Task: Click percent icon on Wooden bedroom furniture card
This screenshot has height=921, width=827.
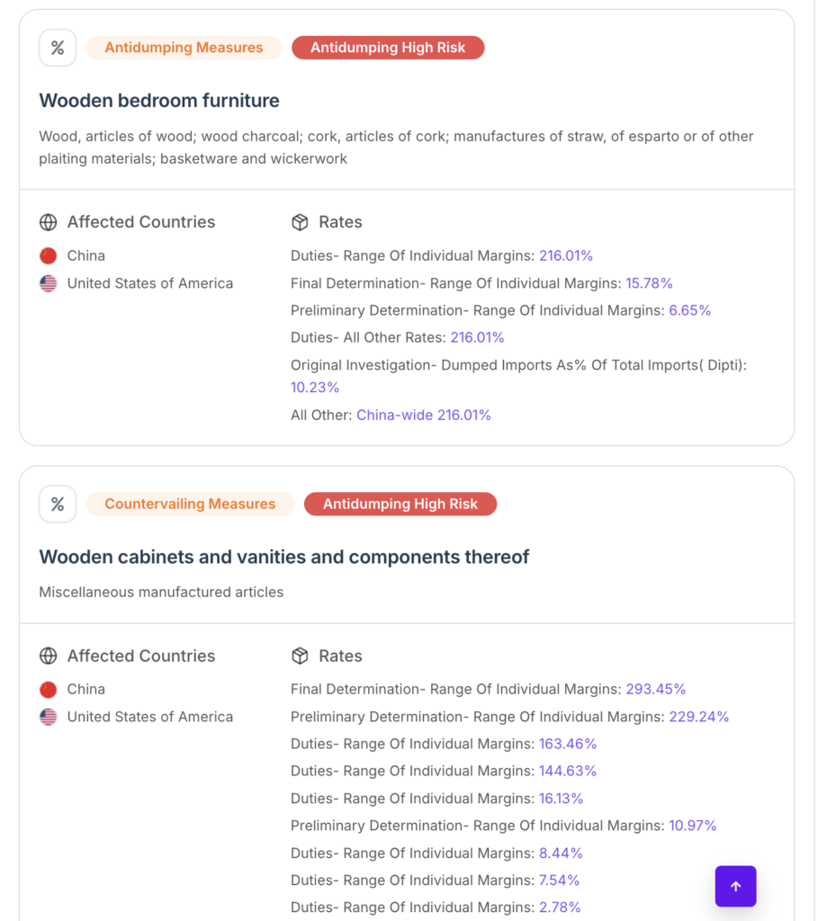Action: (x=58, y=48)
